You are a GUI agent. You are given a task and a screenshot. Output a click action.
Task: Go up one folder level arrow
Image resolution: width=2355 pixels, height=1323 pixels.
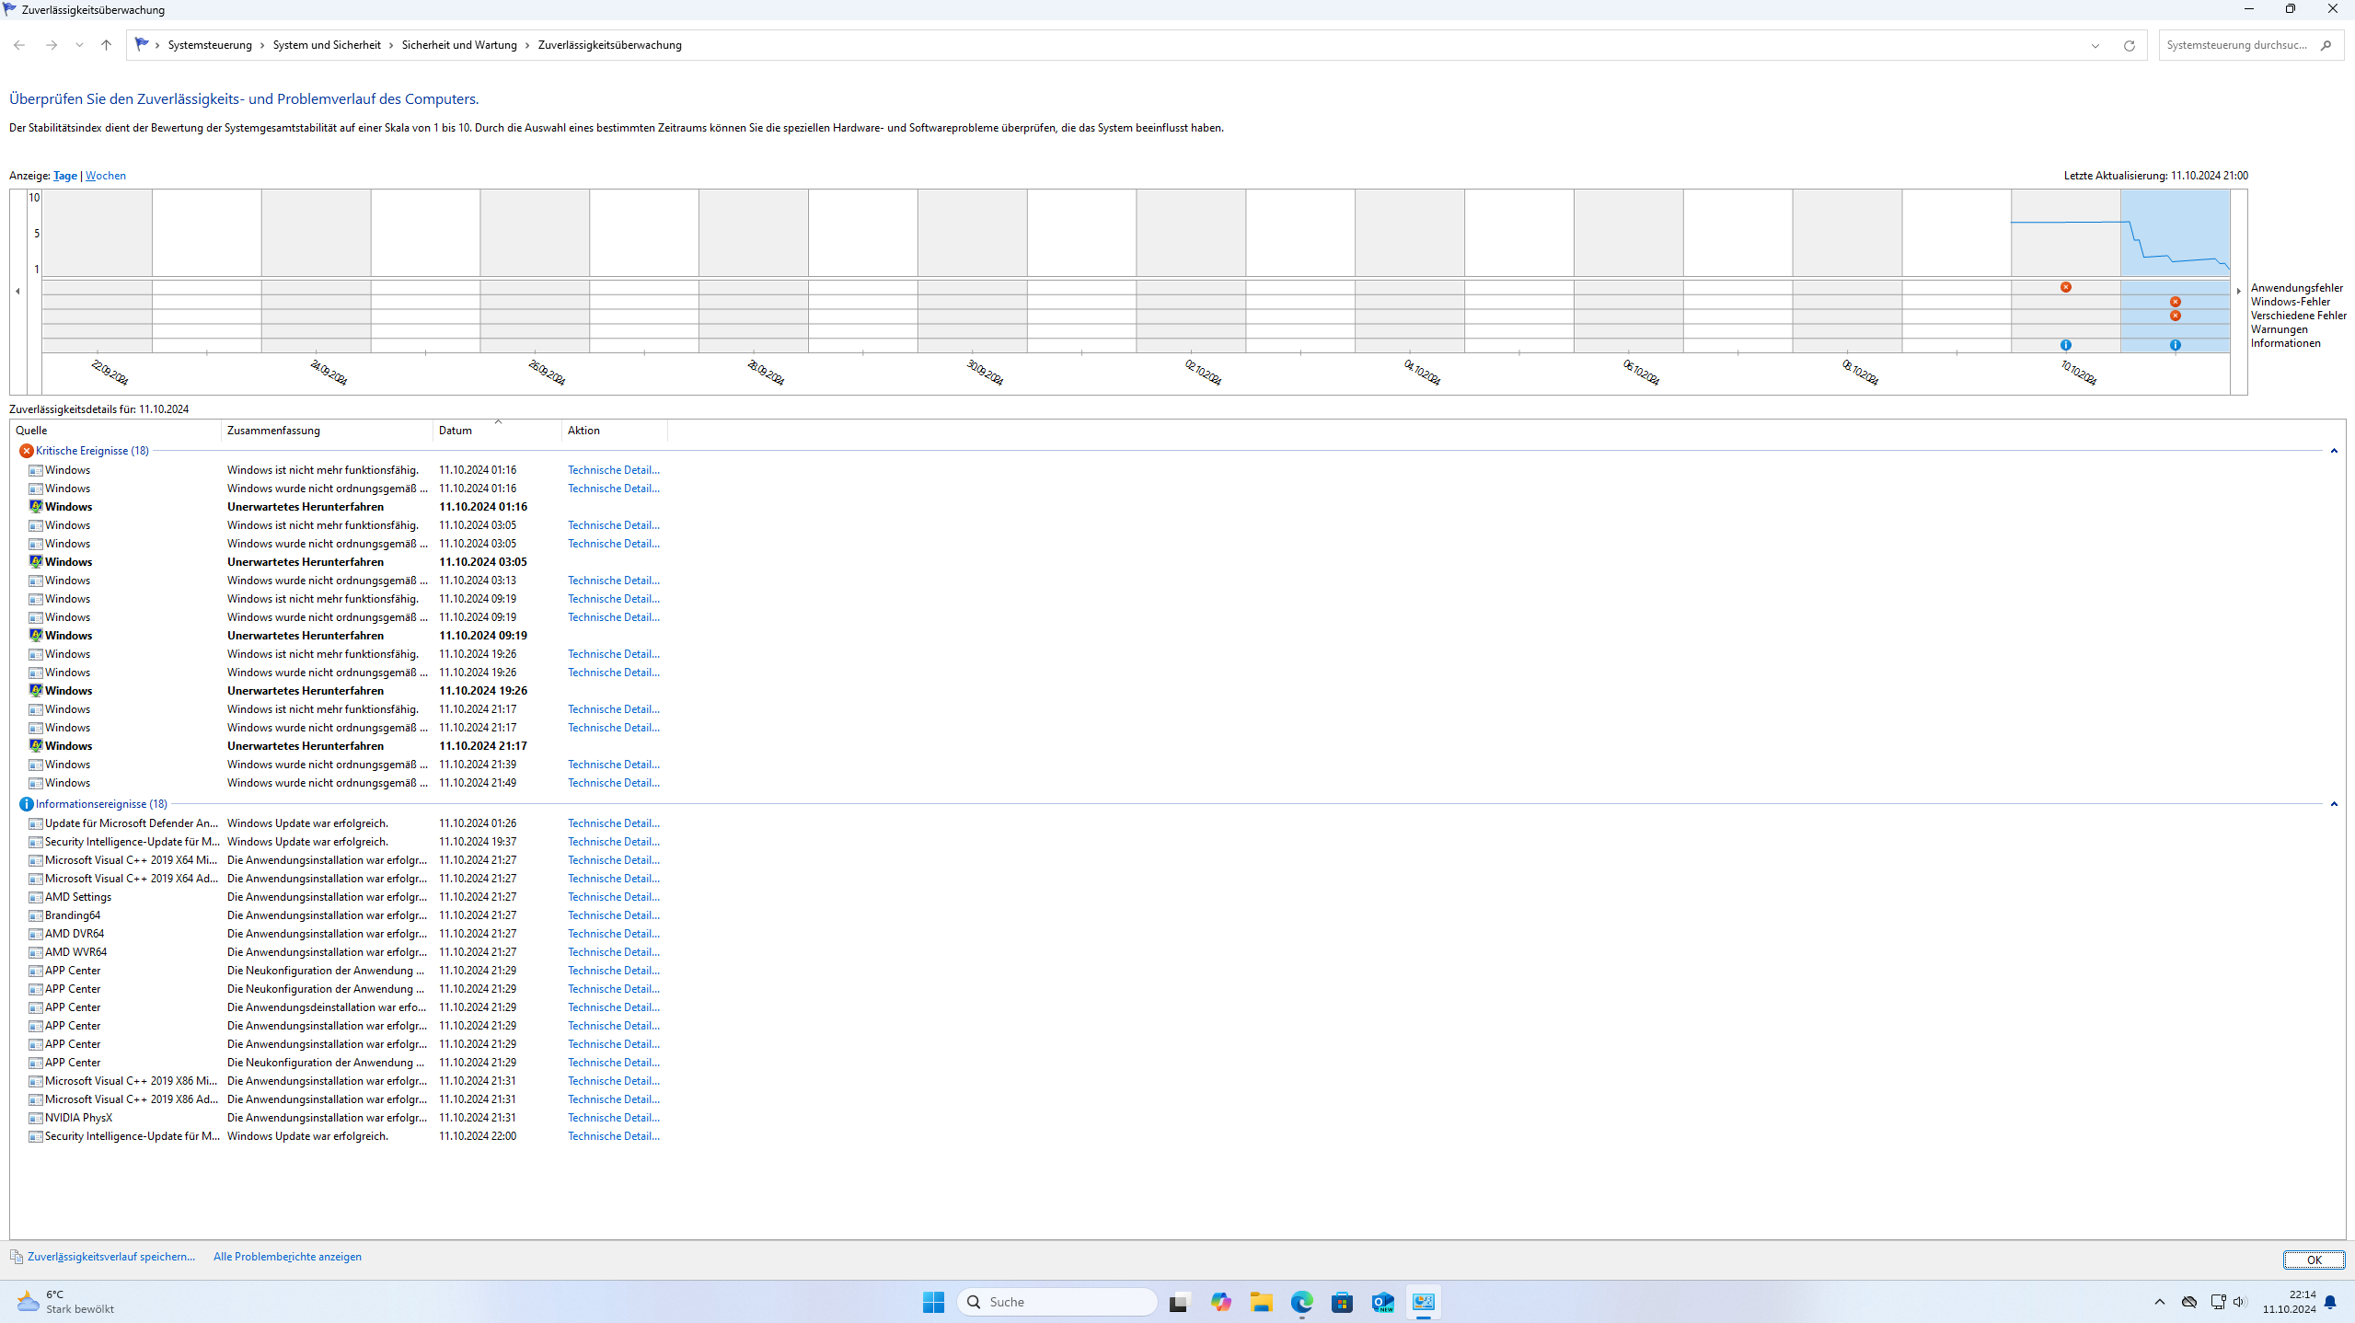point(106,45)
